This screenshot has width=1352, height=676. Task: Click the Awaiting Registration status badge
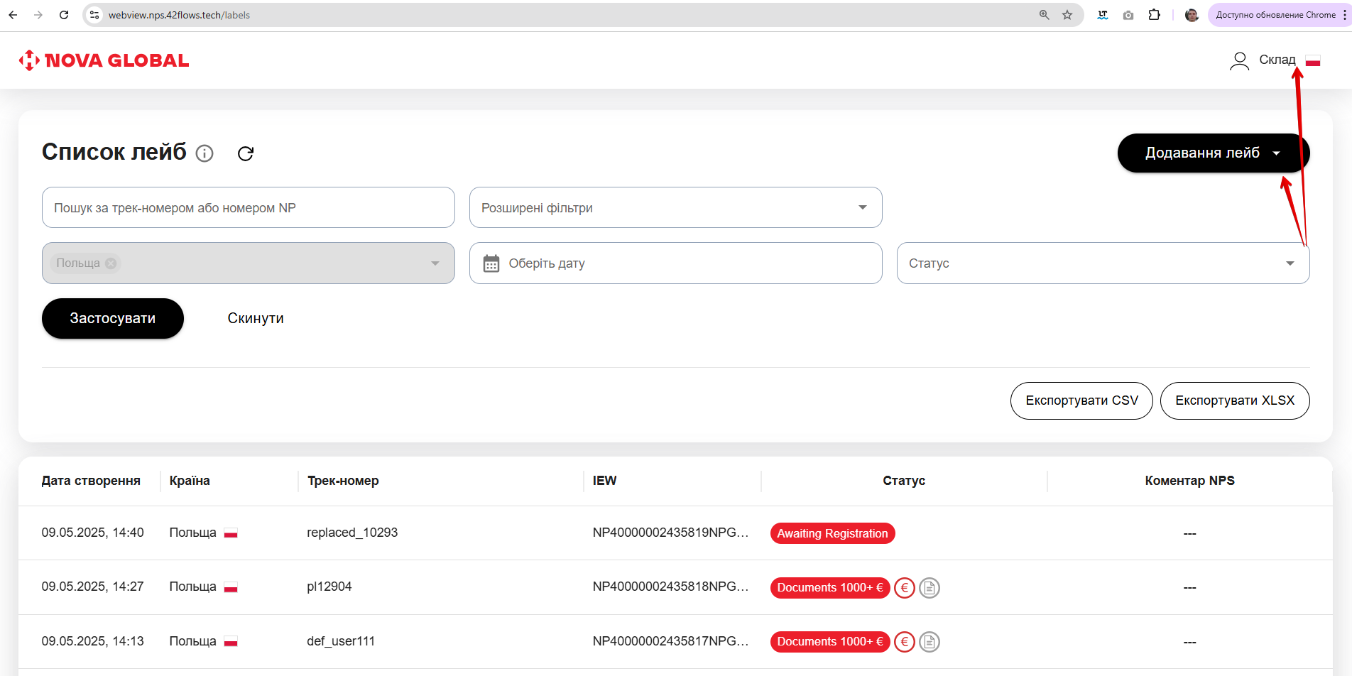click(x=832, y=533)
